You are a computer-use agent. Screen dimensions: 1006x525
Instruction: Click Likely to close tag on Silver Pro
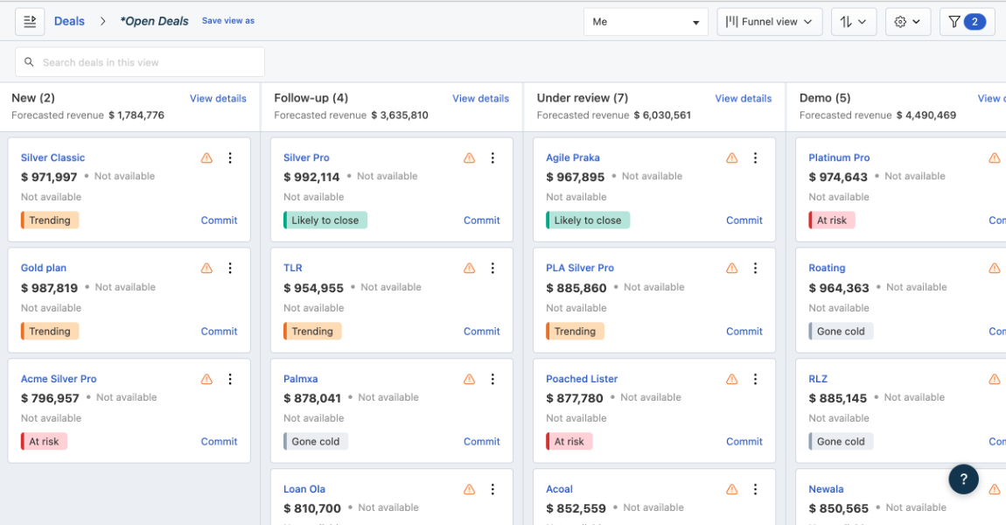[325, 220]
